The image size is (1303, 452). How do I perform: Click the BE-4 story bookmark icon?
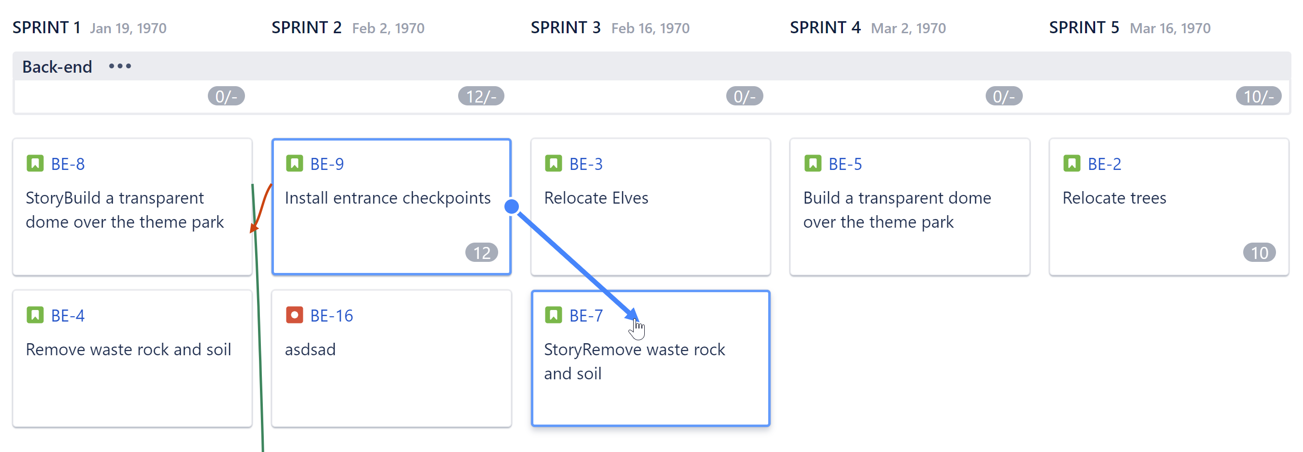click(35, 315)
